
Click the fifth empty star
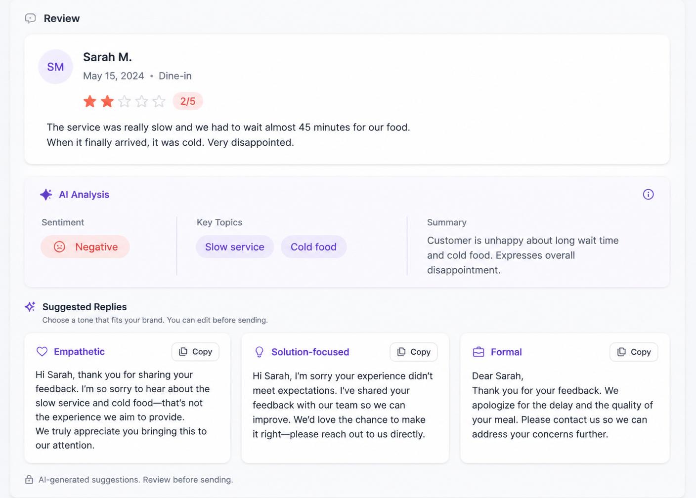coord(159,101)
